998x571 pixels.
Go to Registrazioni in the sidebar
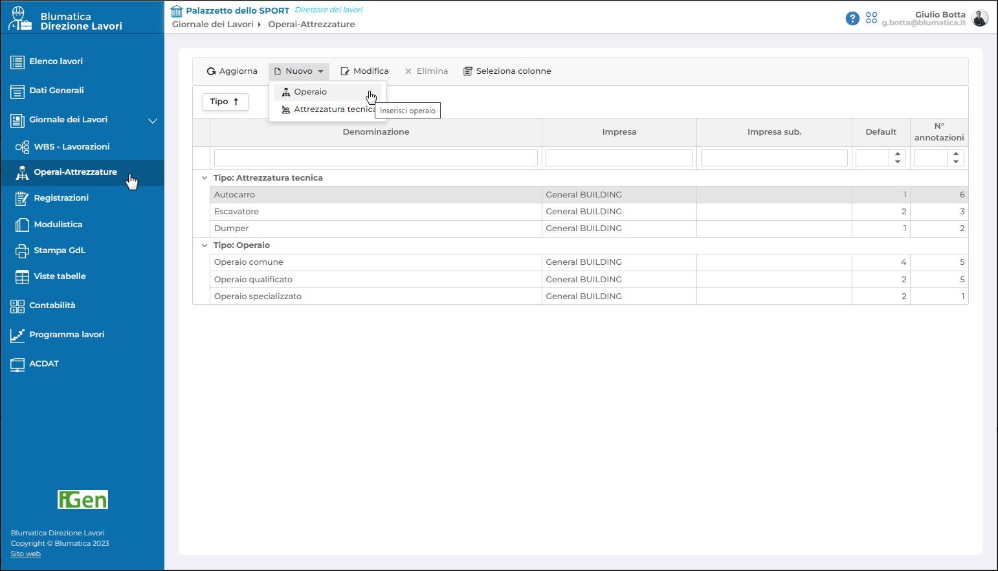pos(61,198)
